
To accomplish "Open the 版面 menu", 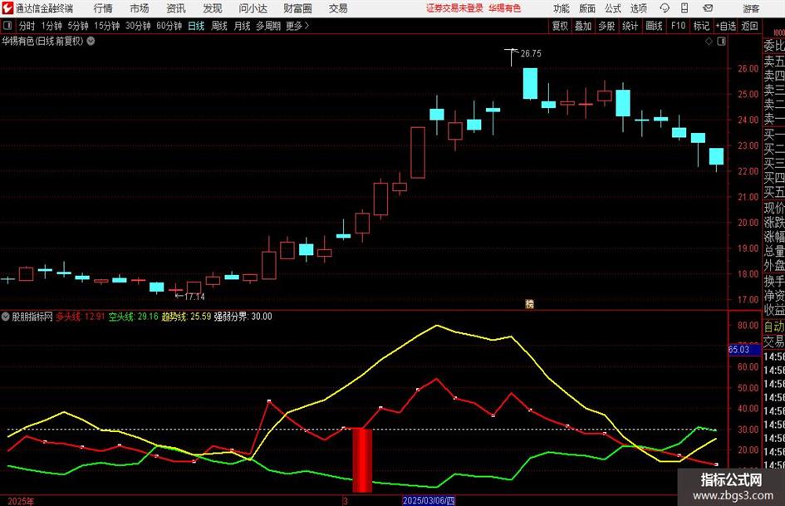I will pos(586,8).
